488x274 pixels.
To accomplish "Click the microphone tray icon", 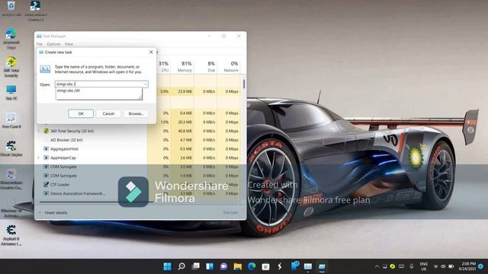I will 412,266.
